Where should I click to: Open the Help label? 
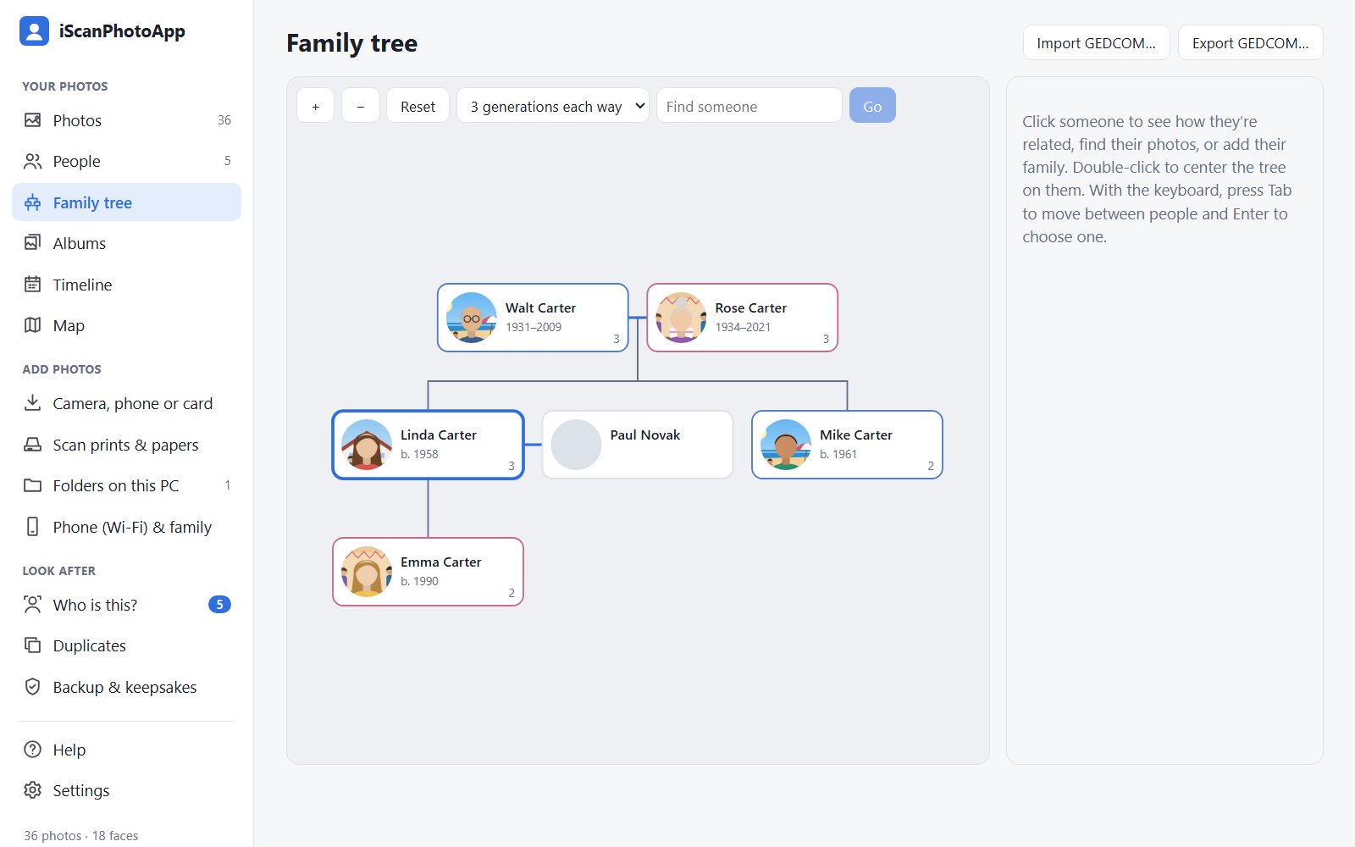pyautogui.click(x=69, y=750)
